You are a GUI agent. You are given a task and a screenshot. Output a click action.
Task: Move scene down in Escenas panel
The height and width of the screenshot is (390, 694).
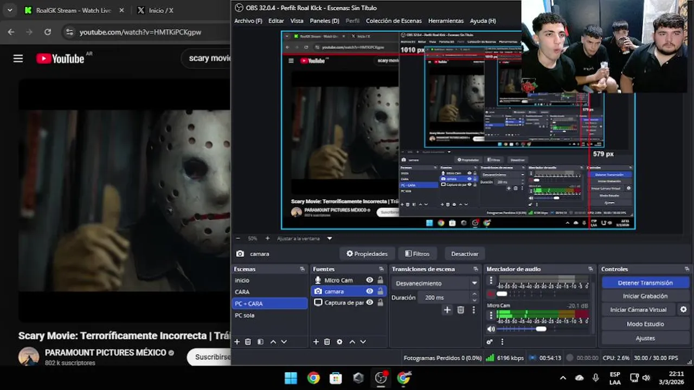tap(284, 342)
